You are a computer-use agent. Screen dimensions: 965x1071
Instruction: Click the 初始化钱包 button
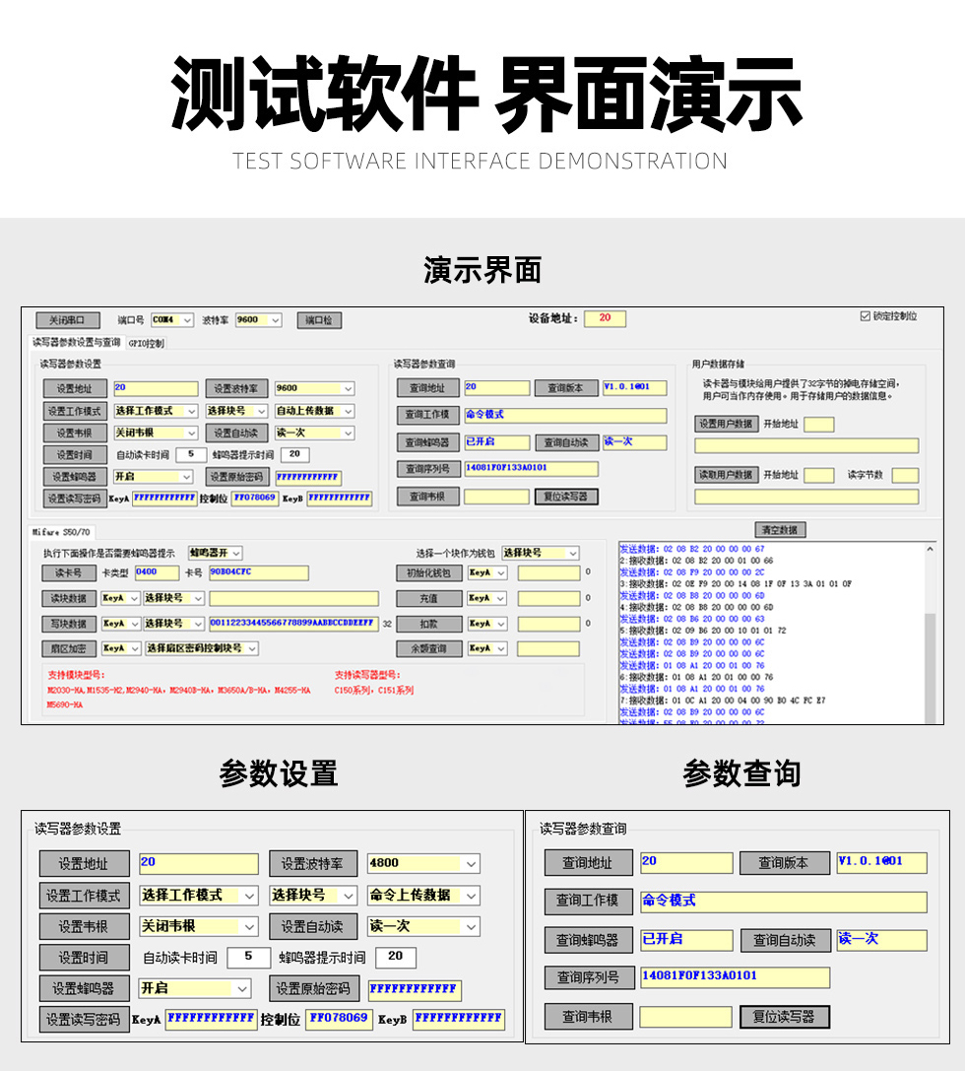[x=428, y=573]
